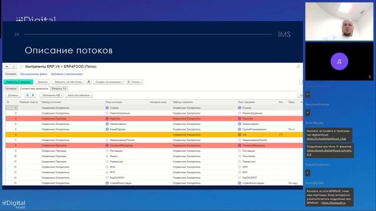376x211 pixels.
Task: Open the Ночь IT-факапов event link
Action: click(329, 152)
